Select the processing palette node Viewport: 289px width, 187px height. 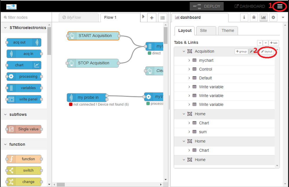click(x=24, y=76)
